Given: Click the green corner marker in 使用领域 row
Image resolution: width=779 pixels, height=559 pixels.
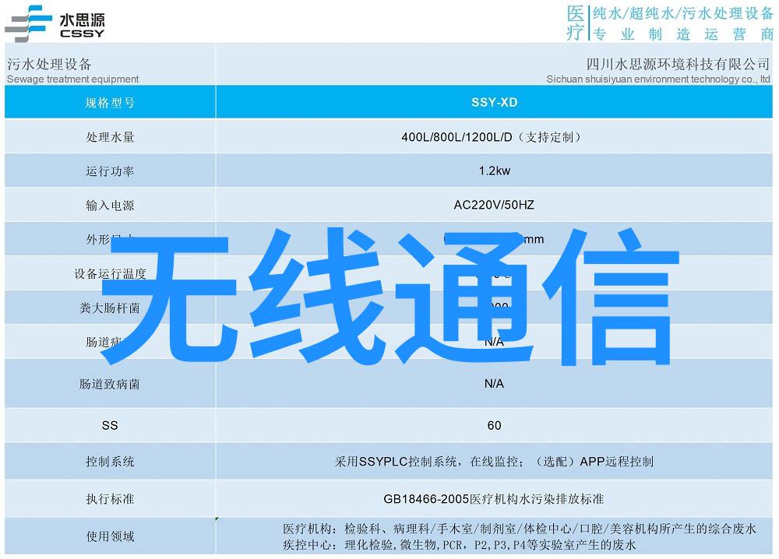Looking at the screenshot, I should click(217, 519).
